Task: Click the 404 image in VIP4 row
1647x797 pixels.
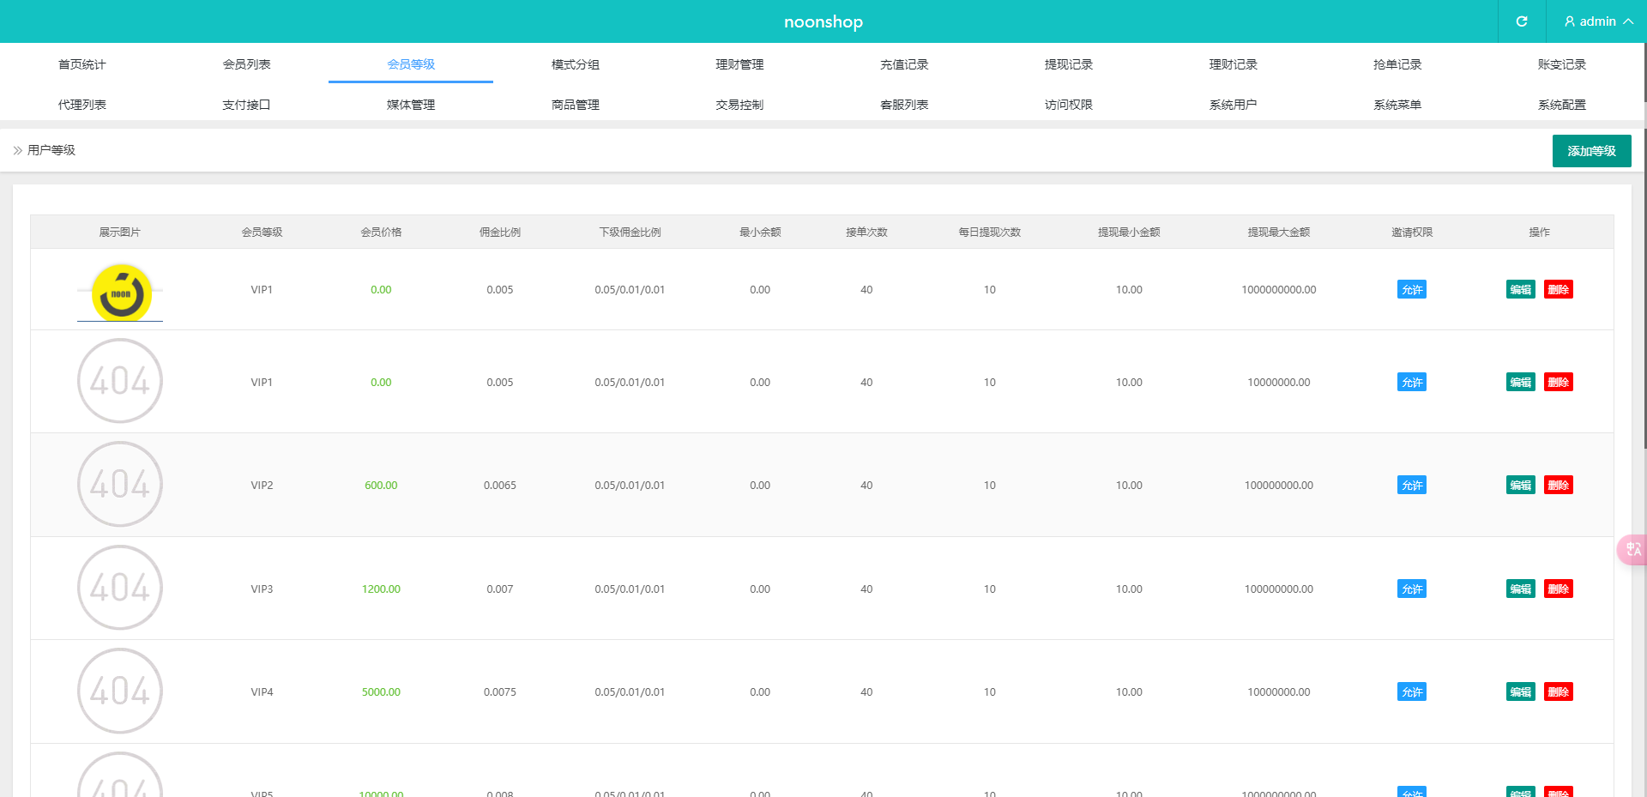Action: 120,691
